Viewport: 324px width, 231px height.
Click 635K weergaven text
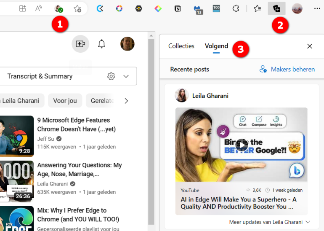coord(57,192)
